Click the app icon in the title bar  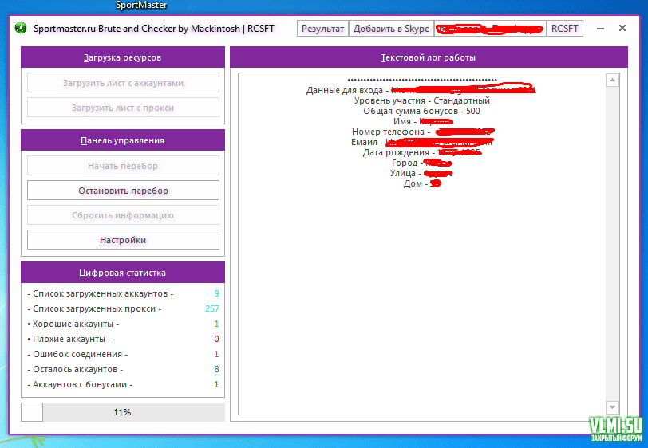[x=22, y=29]
